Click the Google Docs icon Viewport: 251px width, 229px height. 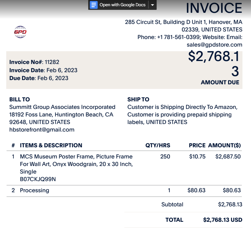[x=94, y=5]
